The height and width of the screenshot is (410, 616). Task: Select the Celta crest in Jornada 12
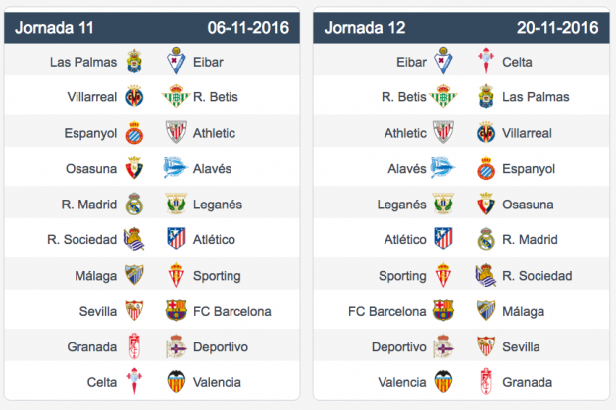tap(486, 61)
